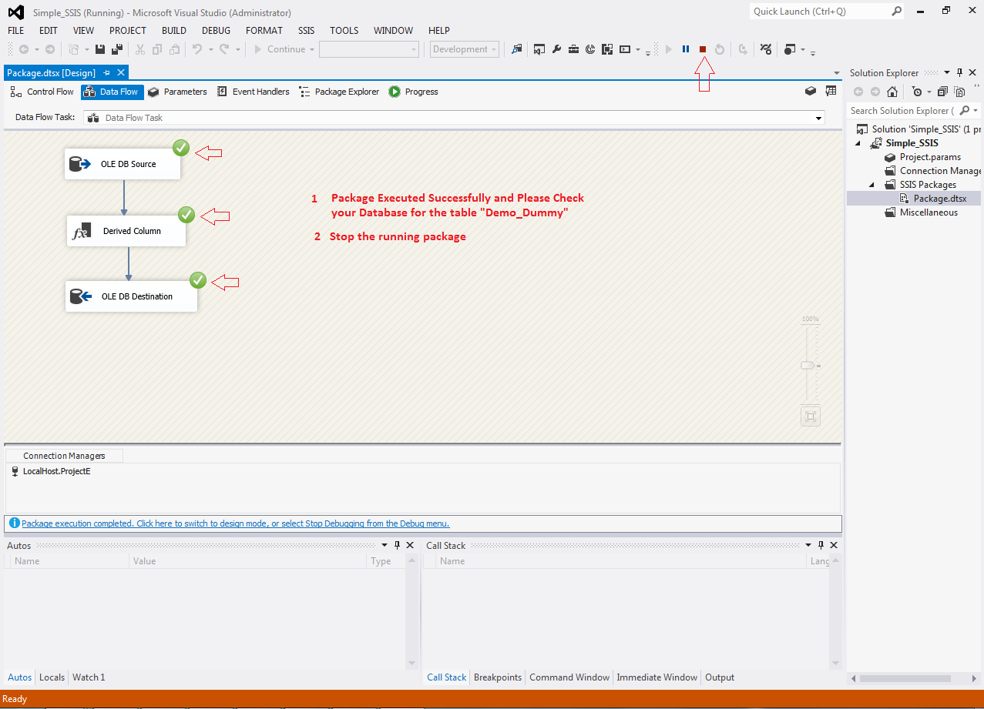This screenshot has width=984, height=709.
Task: Click the toolbox icon in SSIS toolbar
Action: (574, 49)
